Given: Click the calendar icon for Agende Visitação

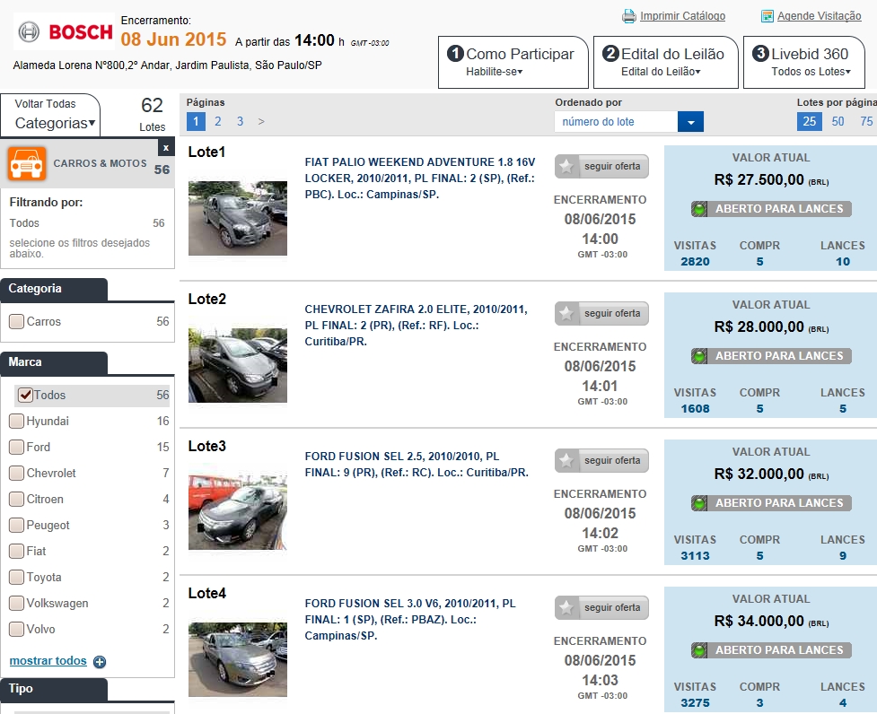Looking at the screenshot, I should [x=767, y=16].
